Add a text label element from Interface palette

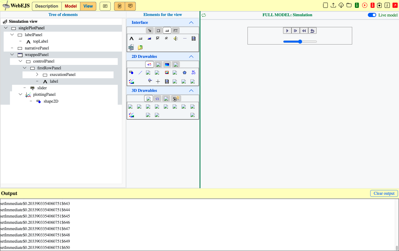[132, 38]
